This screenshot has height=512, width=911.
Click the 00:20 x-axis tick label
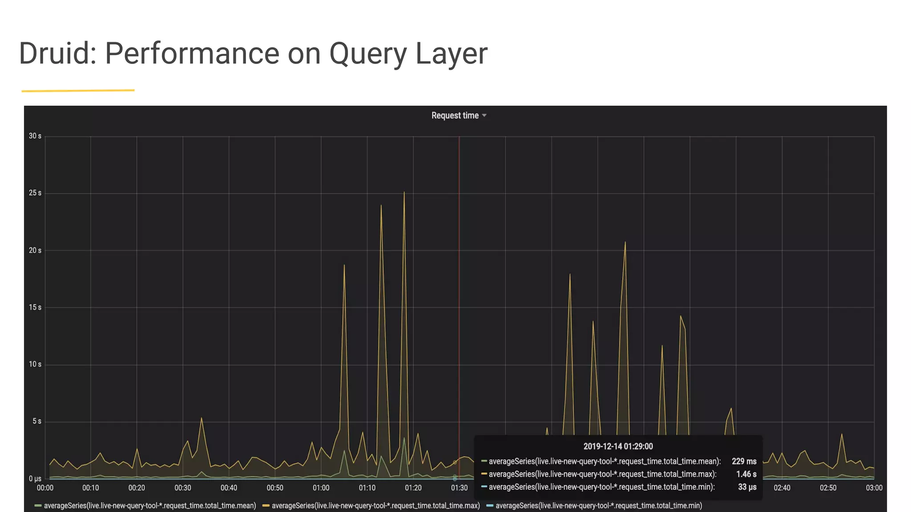point(137,488)
